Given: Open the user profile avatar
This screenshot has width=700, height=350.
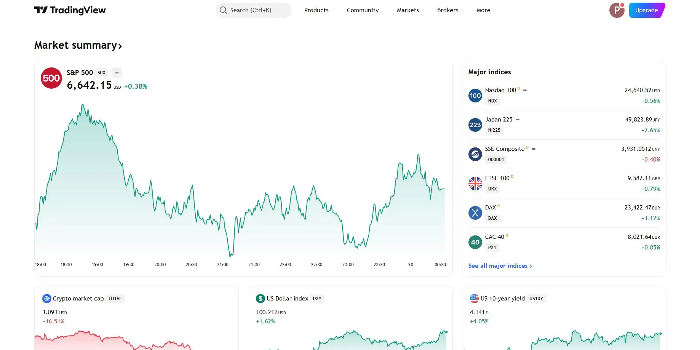Looking at the screenshot, I should point(617,10).
